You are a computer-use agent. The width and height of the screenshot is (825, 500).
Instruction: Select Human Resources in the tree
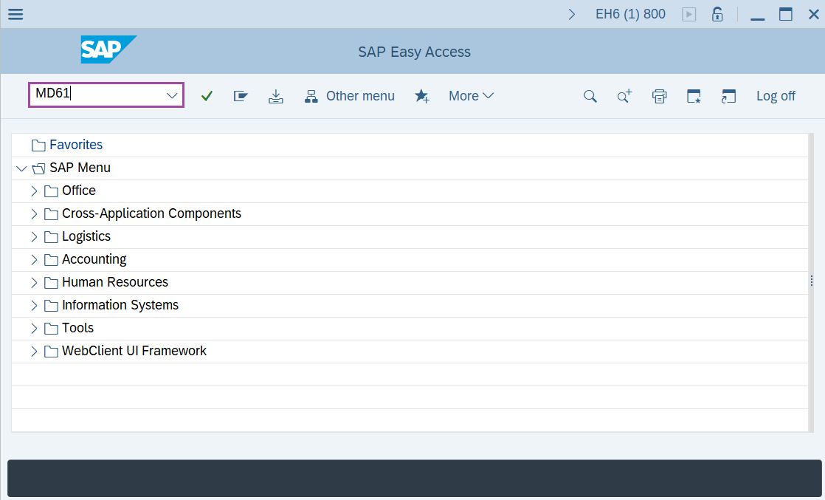(114, 282)
